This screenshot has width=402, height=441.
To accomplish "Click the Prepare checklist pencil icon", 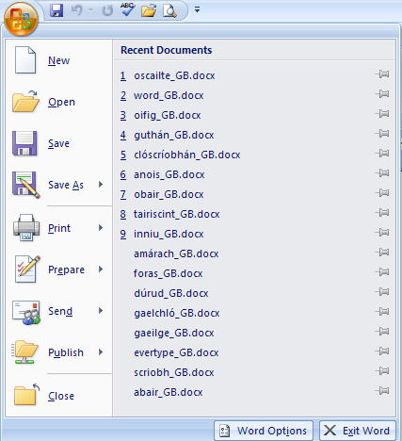I will pos(27,269).
